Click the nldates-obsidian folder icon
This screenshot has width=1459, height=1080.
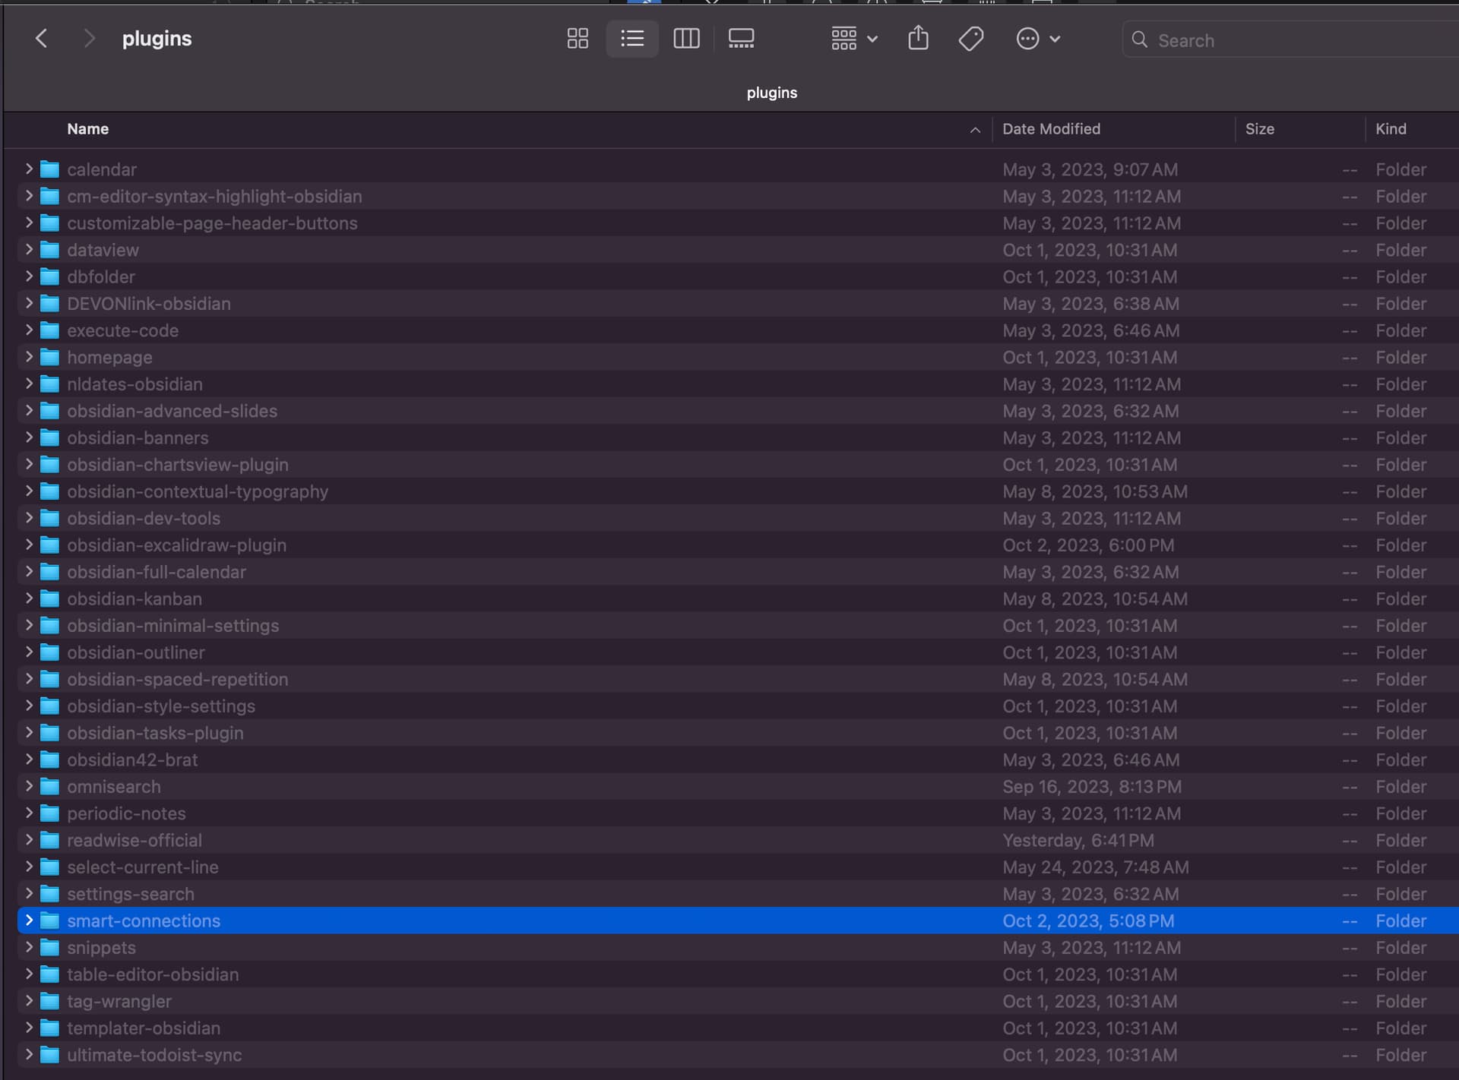click(49, 384)
